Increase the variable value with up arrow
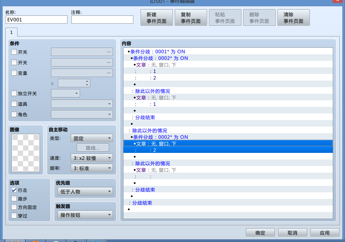The image size is (345, 242). tap(87, 81)
